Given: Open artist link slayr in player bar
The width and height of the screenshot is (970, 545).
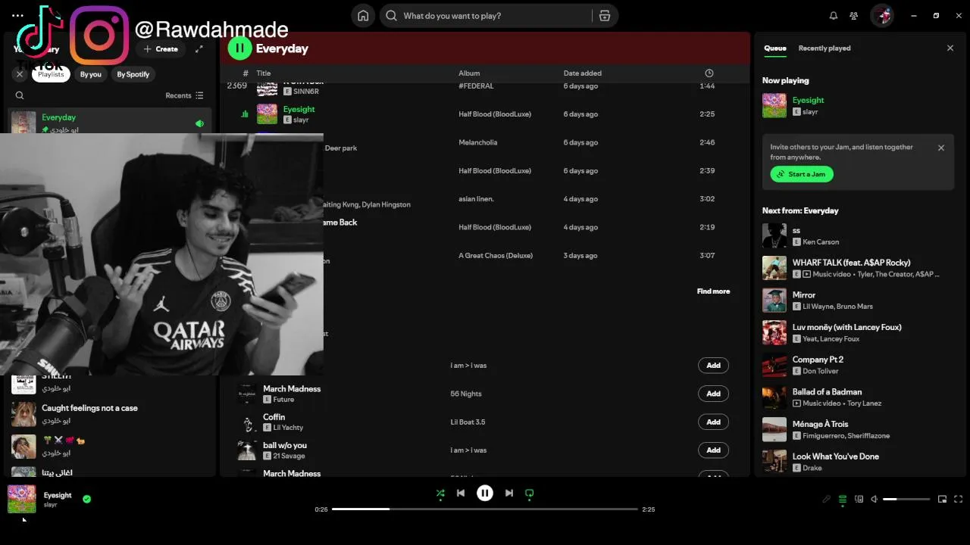Looking at the screenshot, I should (50, 505).
